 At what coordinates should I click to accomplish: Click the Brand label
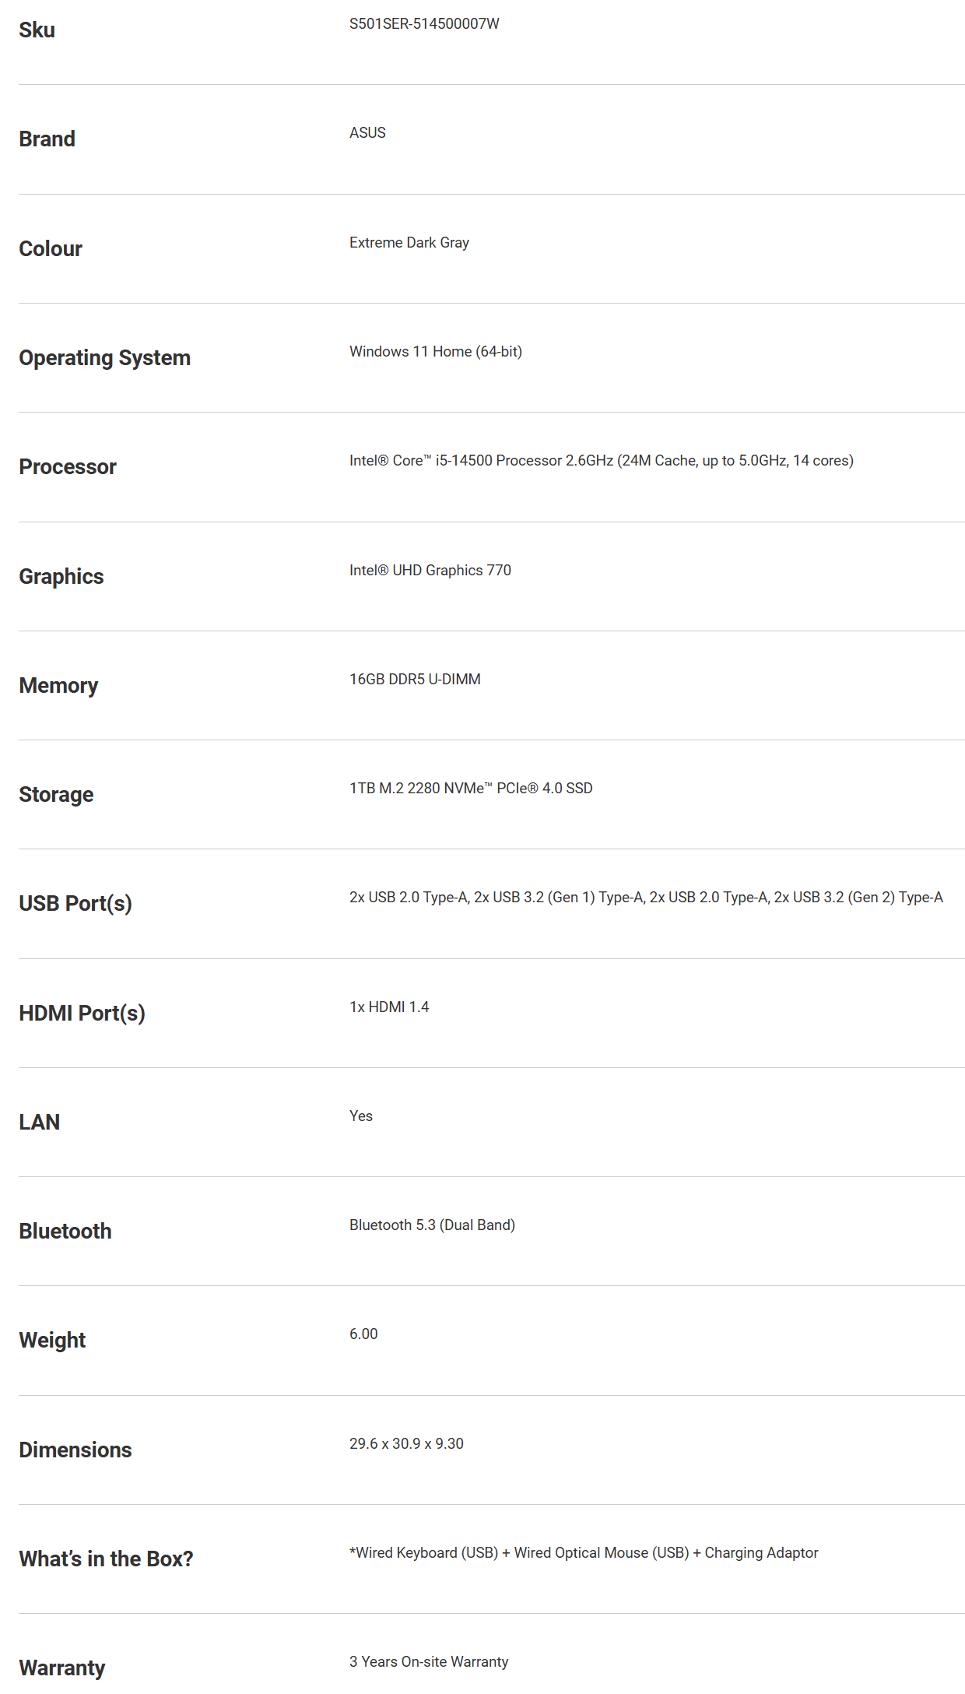point(47,139)
